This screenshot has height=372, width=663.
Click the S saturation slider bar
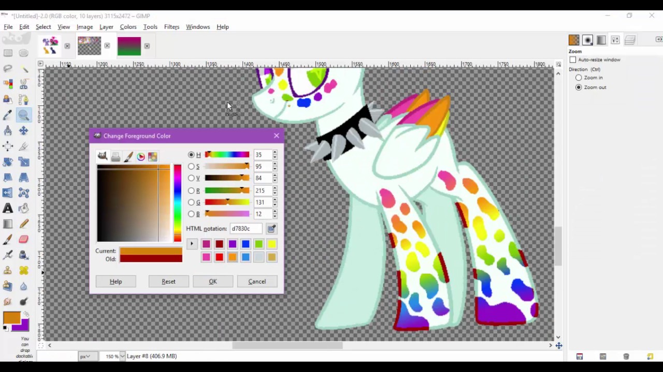click(227, 166)
